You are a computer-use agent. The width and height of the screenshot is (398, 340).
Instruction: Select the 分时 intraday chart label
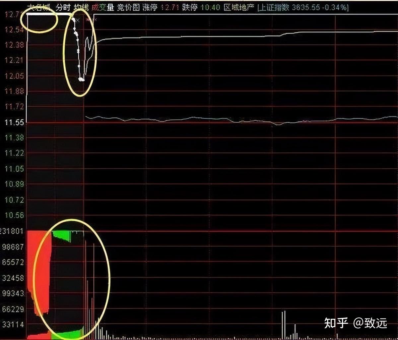[x=63, y=7]
